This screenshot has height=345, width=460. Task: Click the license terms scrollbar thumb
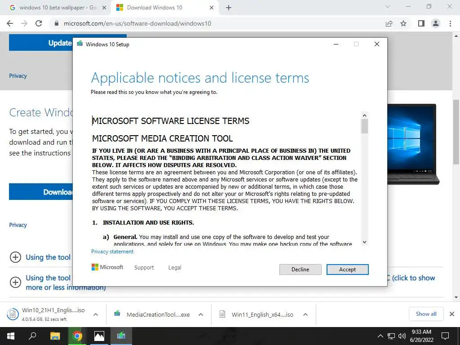pos(364,126)
